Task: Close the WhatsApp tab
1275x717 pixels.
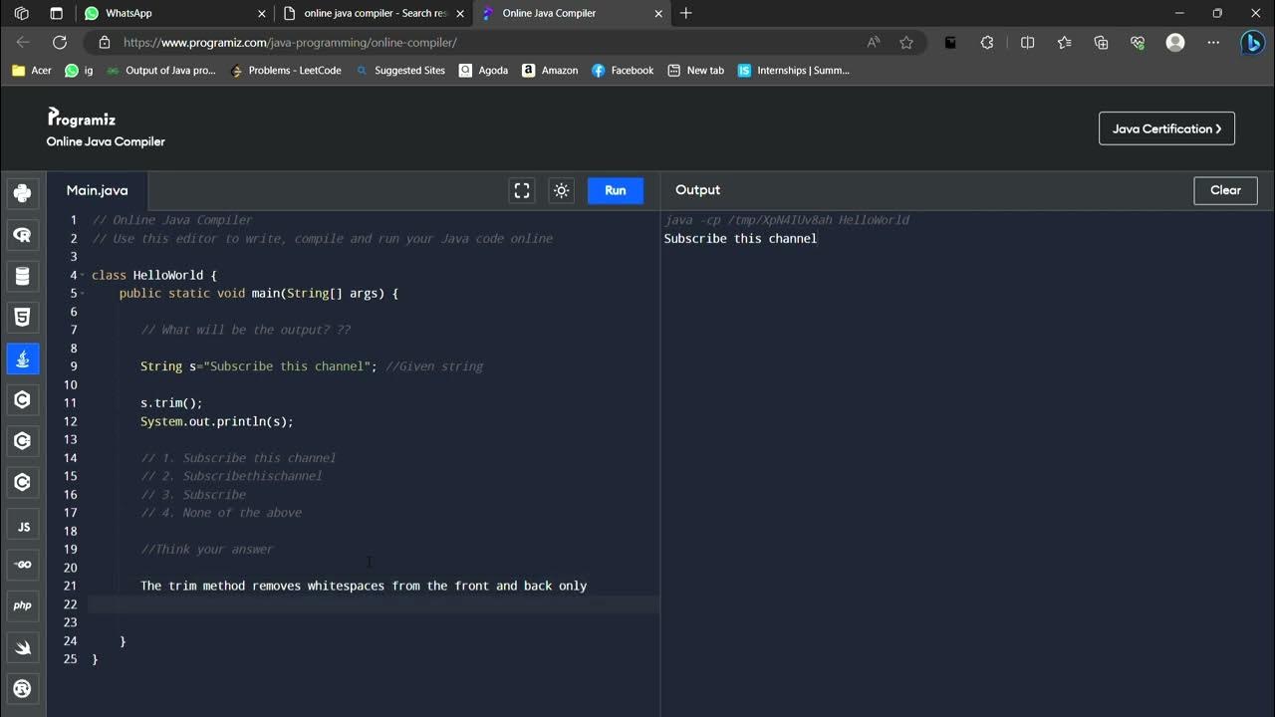Action: point(262,14)
